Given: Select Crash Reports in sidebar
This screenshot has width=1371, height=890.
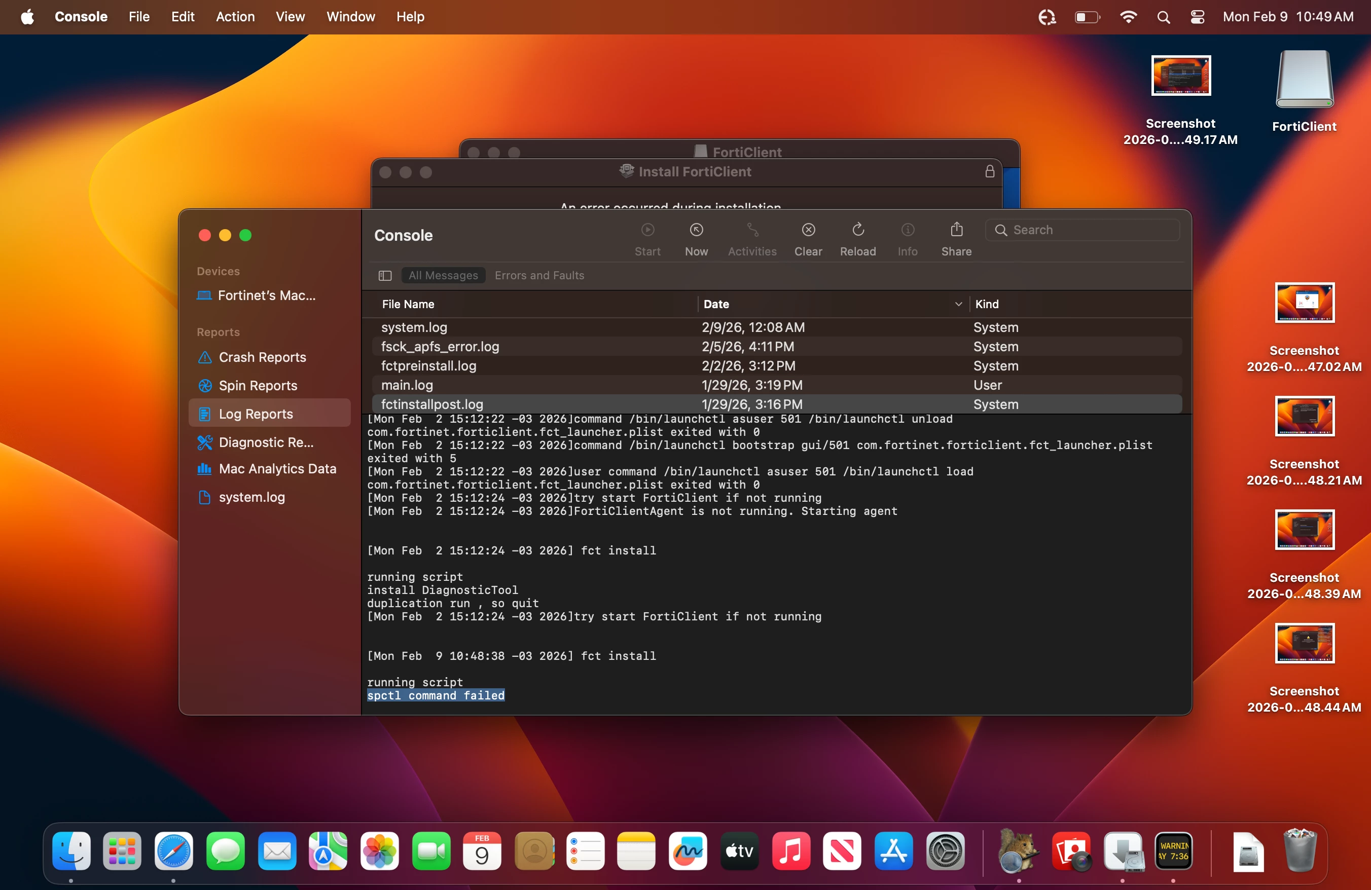Looking at the screenshot, I should pyautogui.click(x=270, y=357).
